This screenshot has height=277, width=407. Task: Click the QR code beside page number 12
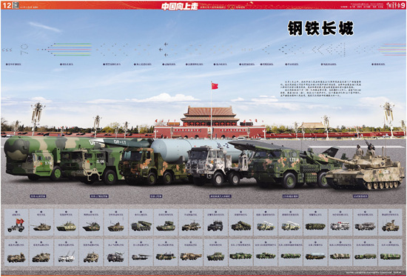pyautogui.click(x=16, y=5)
